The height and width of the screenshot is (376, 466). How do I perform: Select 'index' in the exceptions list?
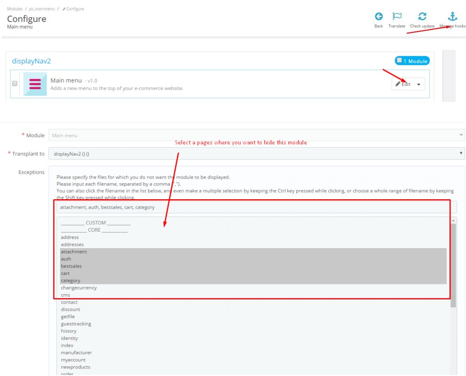coord(67,345)
